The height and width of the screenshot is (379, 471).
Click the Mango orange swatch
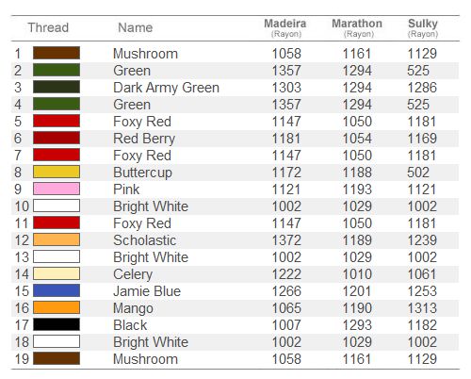coord(57,307)
